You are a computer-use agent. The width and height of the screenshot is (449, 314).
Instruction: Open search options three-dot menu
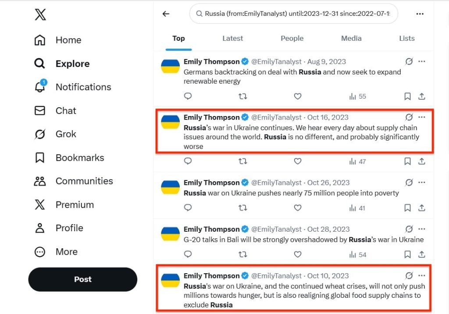point(420,14)
